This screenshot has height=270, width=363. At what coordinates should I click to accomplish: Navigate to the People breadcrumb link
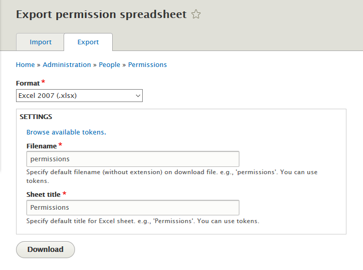(109, 65)
